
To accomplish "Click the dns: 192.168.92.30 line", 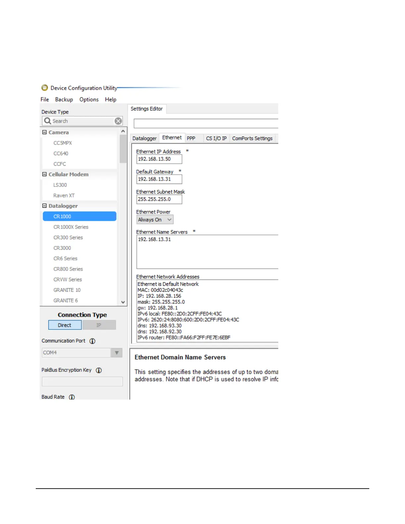I will [x=160, y=332].
